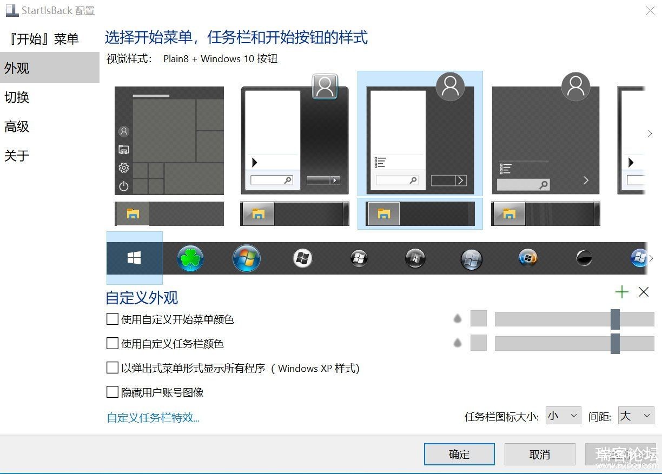Click the taskbar color swatch
The height and width of the screenshot is (474, 662).
(x=479, y=343)
